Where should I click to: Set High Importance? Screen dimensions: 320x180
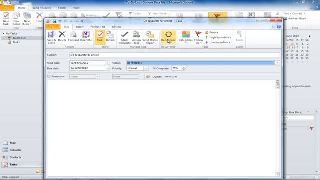click(218, 37)
